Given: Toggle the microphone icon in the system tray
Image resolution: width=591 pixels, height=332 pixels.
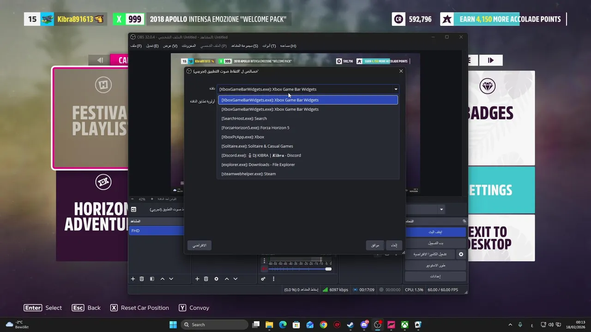Looking at the screenshot, I should click(x=520, y=325).
